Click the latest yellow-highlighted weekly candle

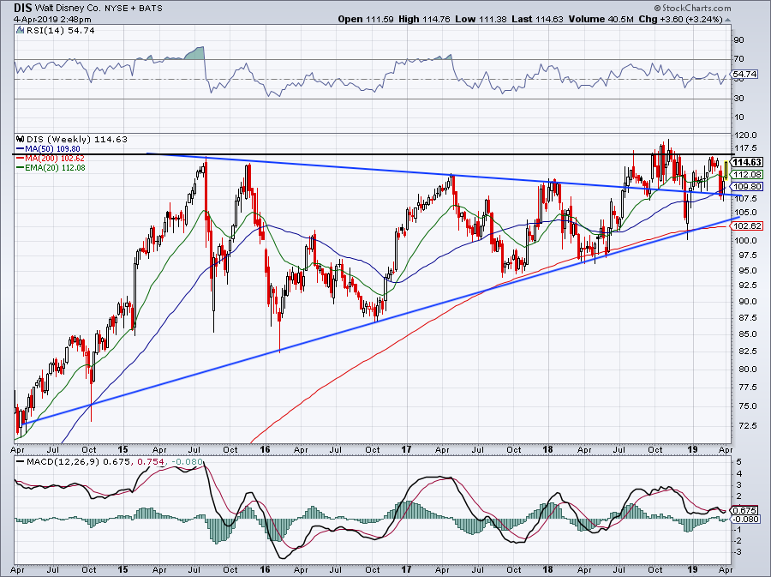(x=726, y=171)
